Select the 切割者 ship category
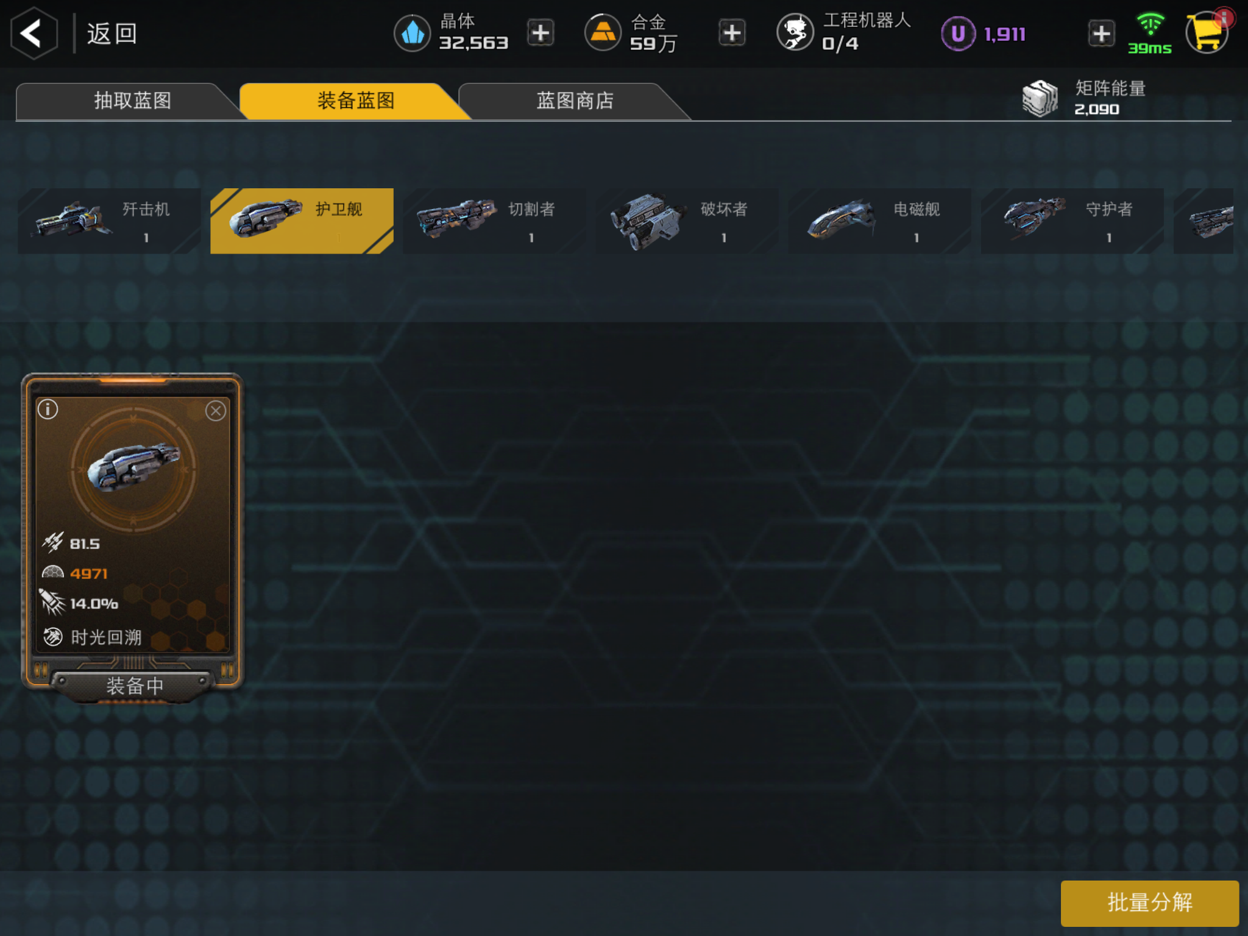The image size is (1248, 936). (x=494, y=221)
